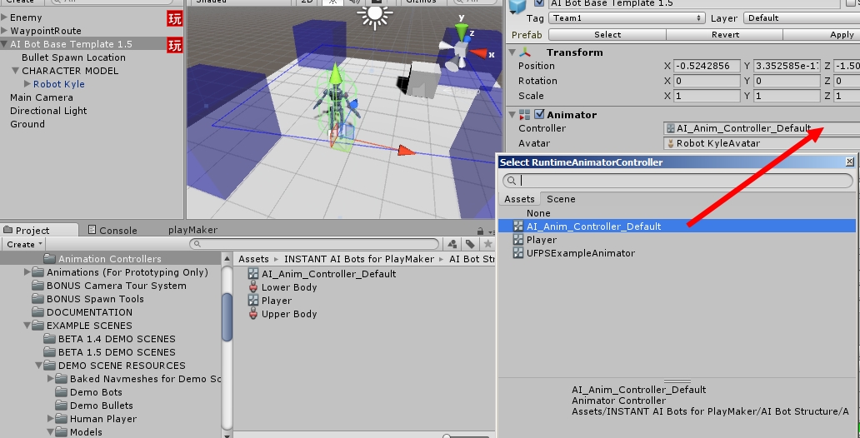The image size is (860, 438).
Task: Expand the WaypointRoute object in Hierarchy
Action: (4, 31)
